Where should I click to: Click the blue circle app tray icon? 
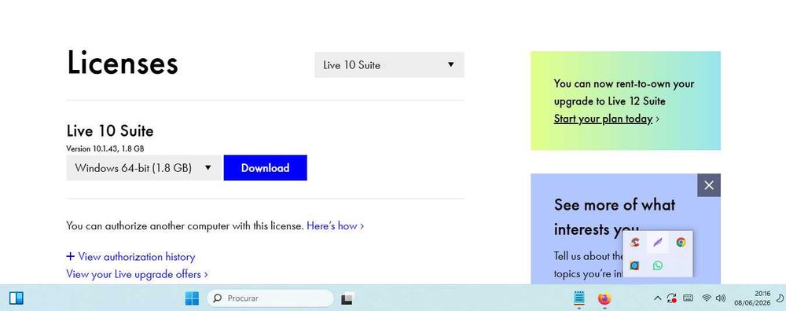(x=634, y=265)
